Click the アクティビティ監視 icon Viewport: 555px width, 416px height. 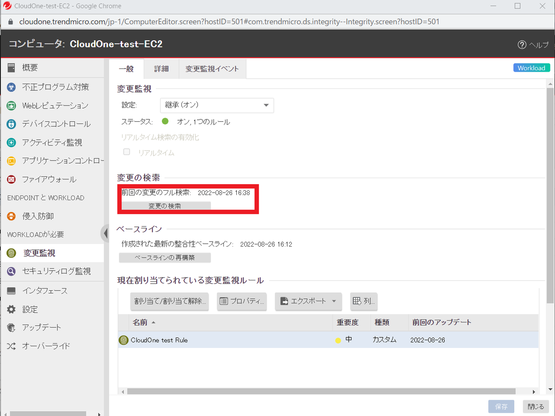coord(12,143)
